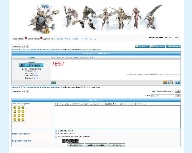
Task: Click the edit post pencil icon
Action: [x=170, y=82]
